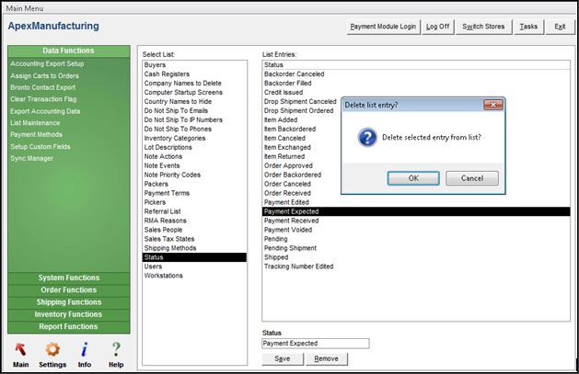This screenshot has height=374, width=579.
Task: Select the Payment Received list entry
Action: [292, 221]
